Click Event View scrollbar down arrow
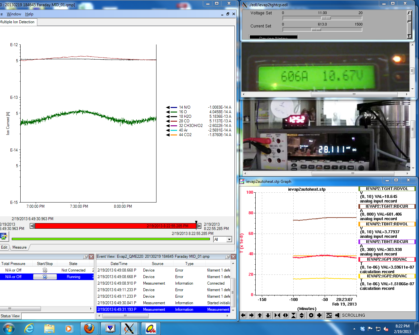The image size is (419, 335). (x=233, y=310)
